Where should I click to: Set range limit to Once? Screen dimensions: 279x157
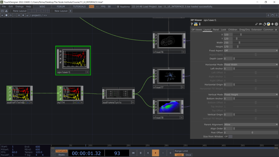click(188, 155)
